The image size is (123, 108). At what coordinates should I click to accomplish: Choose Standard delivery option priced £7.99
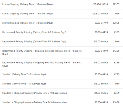point(61,74)
